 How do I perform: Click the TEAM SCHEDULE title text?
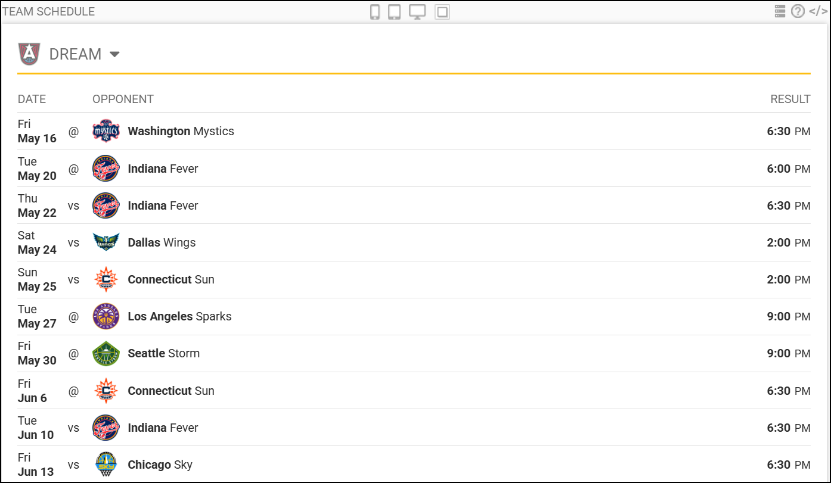pos(48,11)
